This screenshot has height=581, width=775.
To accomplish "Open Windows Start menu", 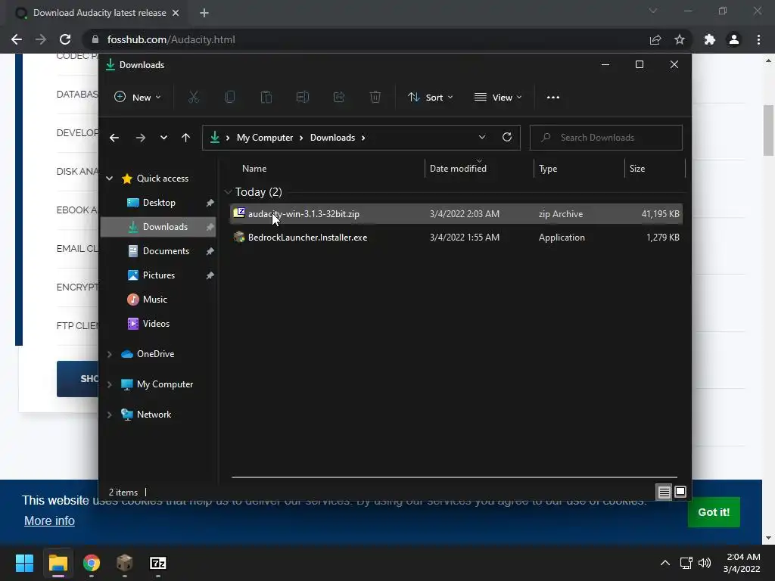I will pos(24,563).
